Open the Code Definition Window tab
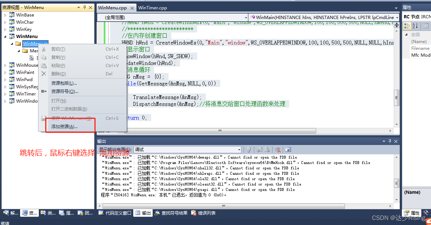This screenshot has width=431, height=225. pyautogui.click(x=115, y=213)
